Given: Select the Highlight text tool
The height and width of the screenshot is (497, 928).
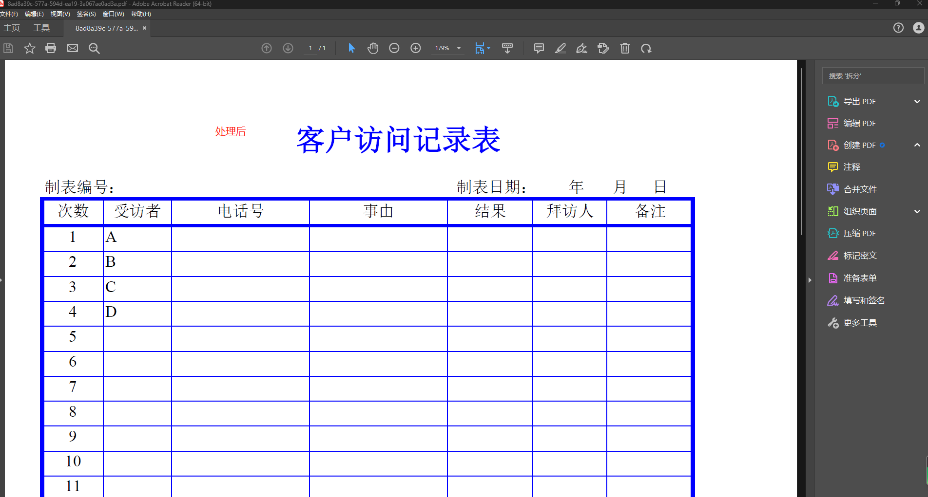Looking at the screenshot, I should (560, 48).
